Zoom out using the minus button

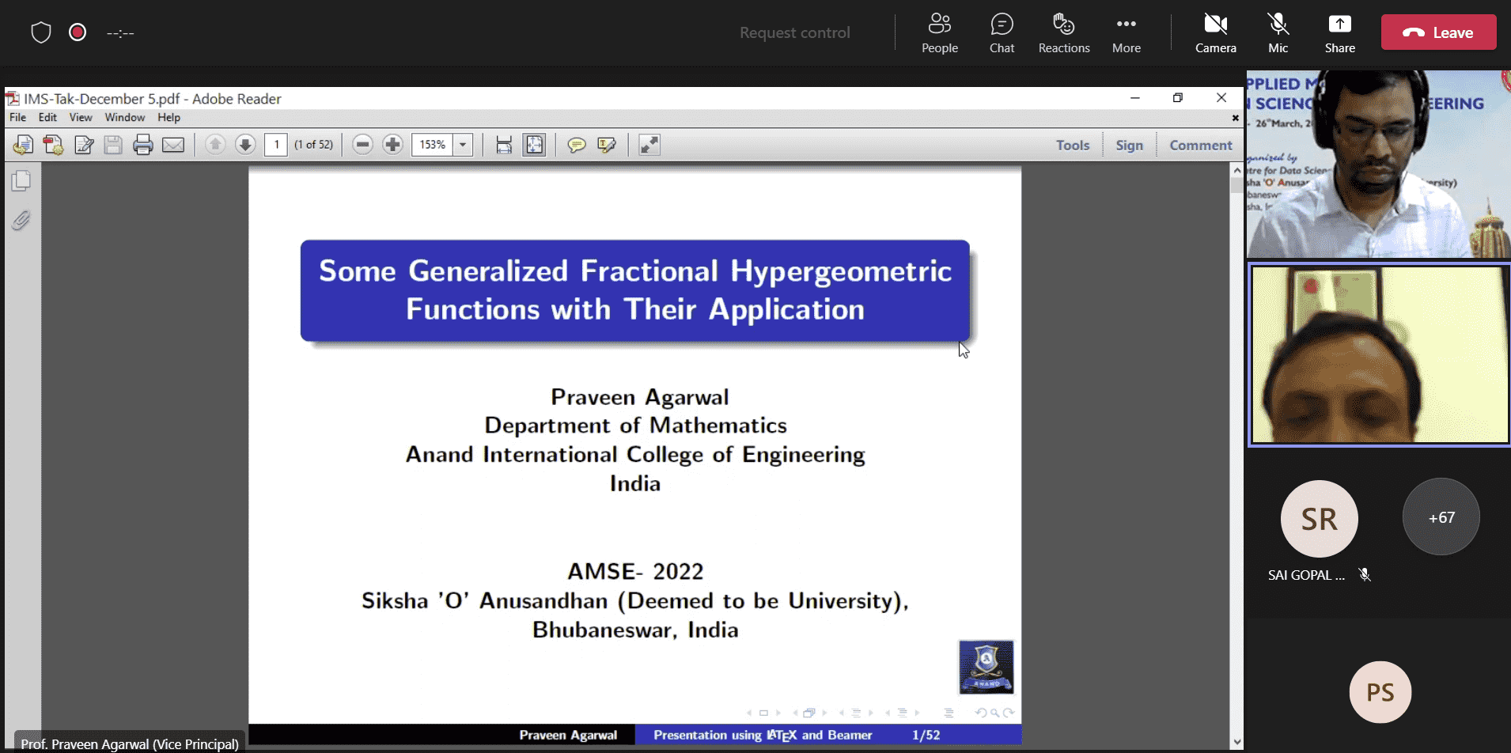(x=363, y=145)
